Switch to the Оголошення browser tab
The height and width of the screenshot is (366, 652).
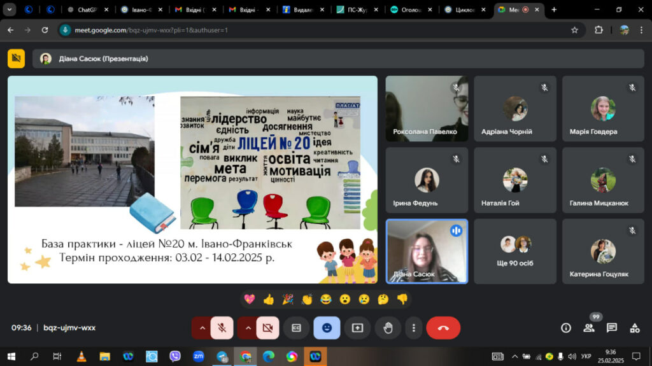pos(411,10)
